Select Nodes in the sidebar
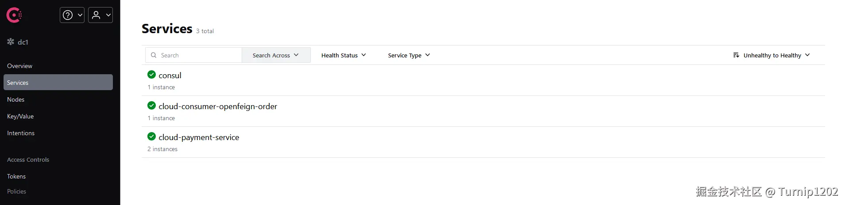 pyautogui.click(x=16, y=99)
